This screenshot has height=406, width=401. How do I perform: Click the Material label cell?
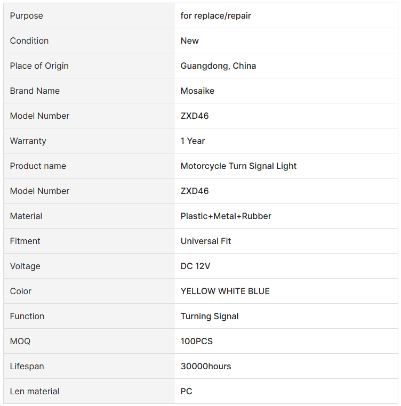click(x=89, y=216)
